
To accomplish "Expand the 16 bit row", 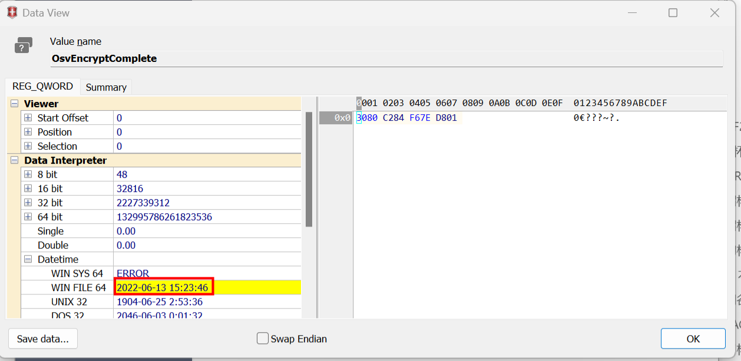I will 28,188.
